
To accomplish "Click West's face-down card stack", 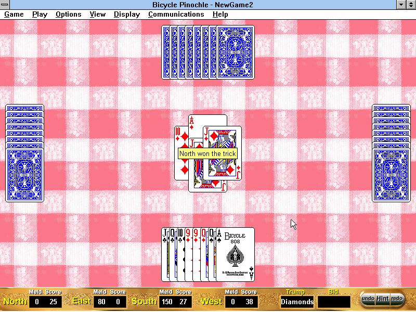I will click(x=24, y=153).
